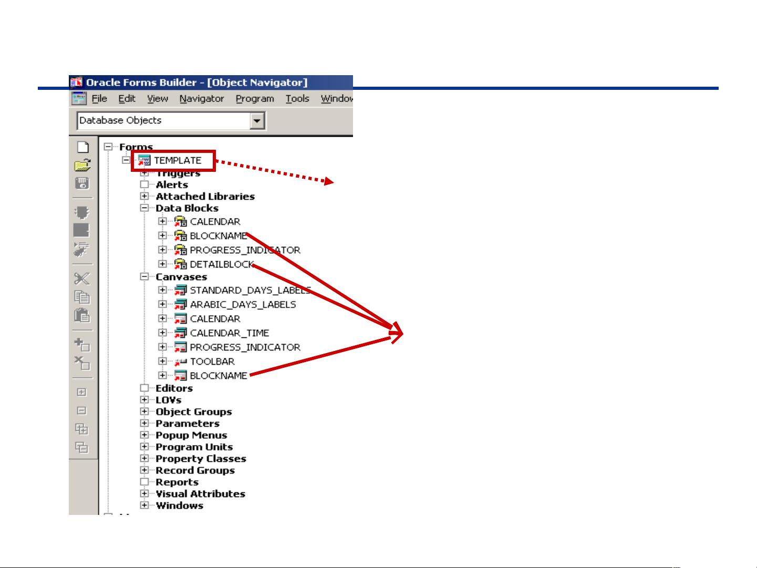Collapse the Data Blocks node
757x568 pixels.
tap(144, 208)
